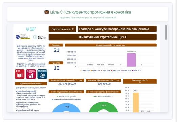Click the blue round strategic development department logo

point(18,37)
